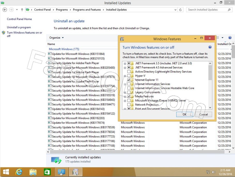Click the taskbar clock and date
The height and width of the screenshot is (177, 235).
click(x=225, y=172)
